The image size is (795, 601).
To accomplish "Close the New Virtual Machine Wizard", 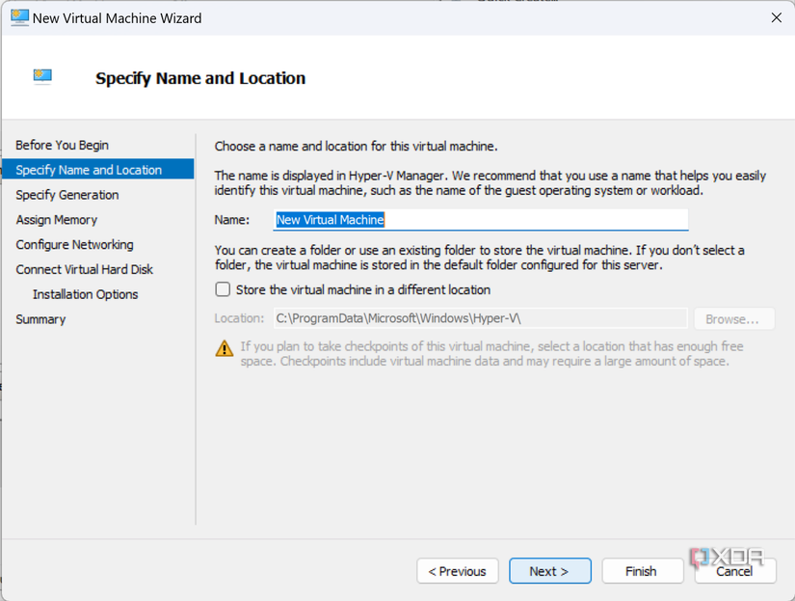I will tap(777, 17).
